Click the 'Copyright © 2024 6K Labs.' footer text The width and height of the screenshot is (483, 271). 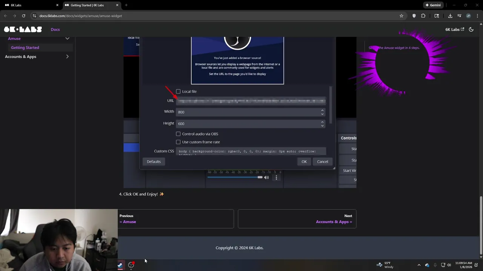(x=240, y=248)
